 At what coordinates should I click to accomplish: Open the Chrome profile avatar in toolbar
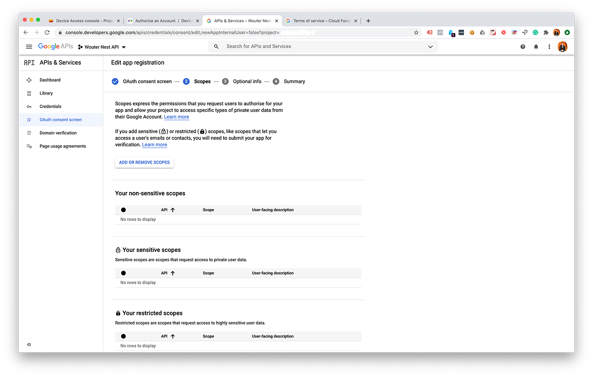point(557,33)
